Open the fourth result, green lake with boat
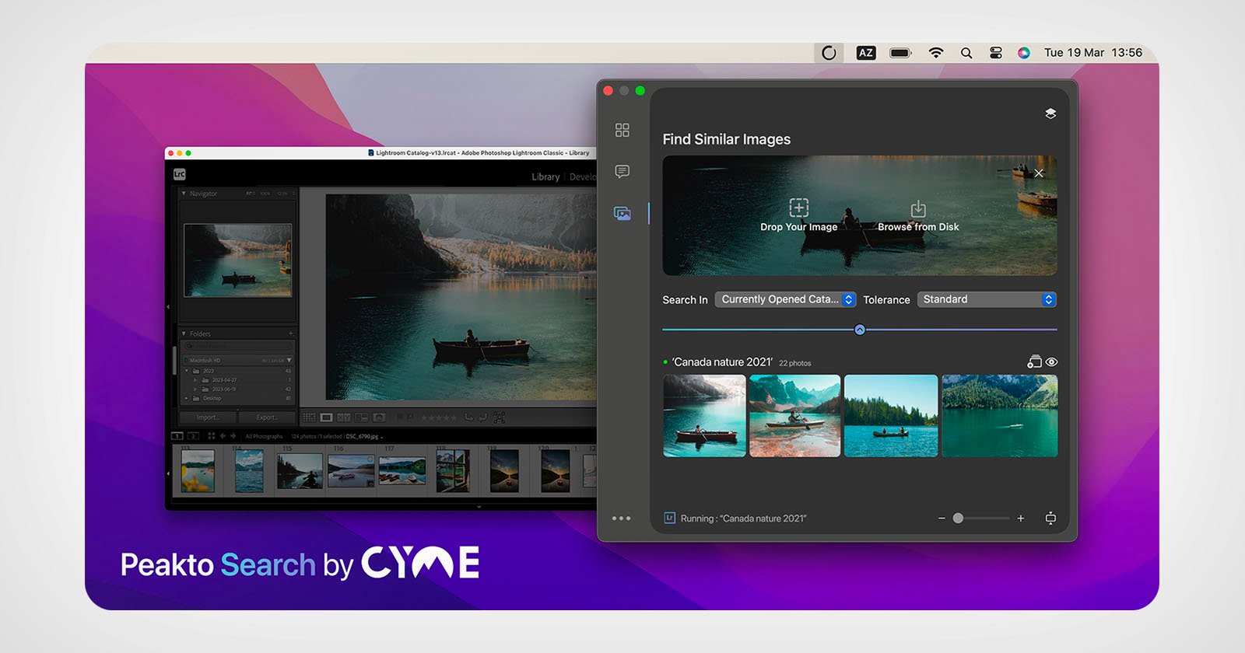The width and height of the screenshot is (1245, 653). pos(1000,416)
